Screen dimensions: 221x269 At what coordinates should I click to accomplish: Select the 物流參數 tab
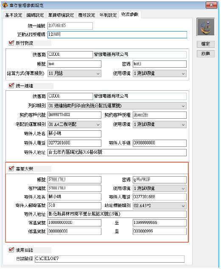(130, 14)
